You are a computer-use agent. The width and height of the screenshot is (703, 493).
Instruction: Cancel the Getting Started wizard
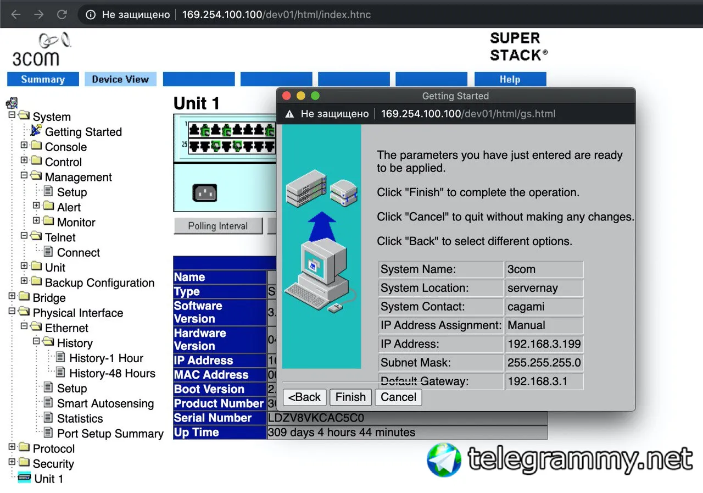click(399, 397)
